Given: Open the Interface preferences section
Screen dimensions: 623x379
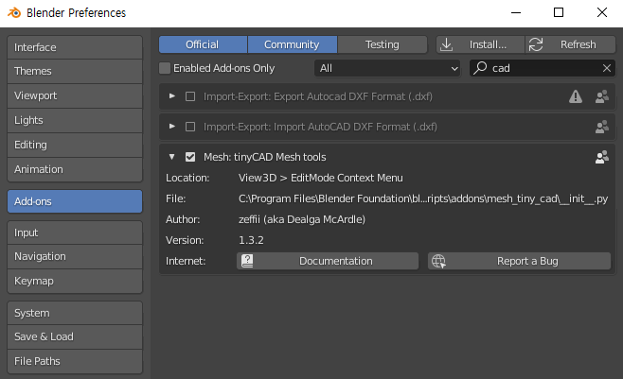Looking at the screenshot, I should (x=75, y=47).
